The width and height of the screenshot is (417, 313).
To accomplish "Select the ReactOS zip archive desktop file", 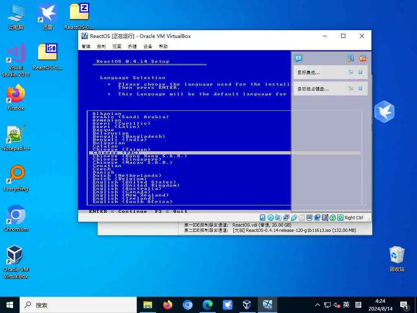I will tap(79, 17).
